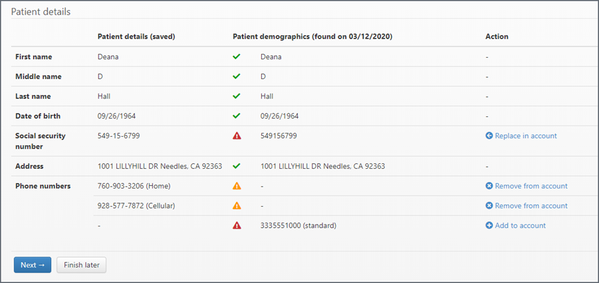Click the found address 1001 LILLYHILL DR
The width and height of the screenshot is (599, 283).
pos(322,166)
